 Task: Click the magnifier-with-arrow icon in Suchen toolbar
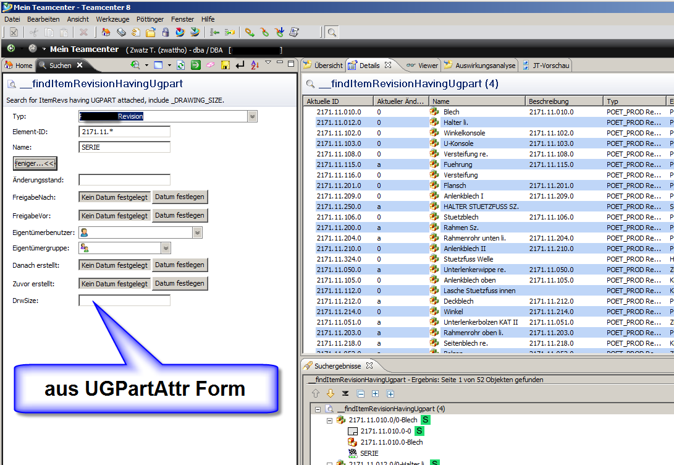pos(135,65)
